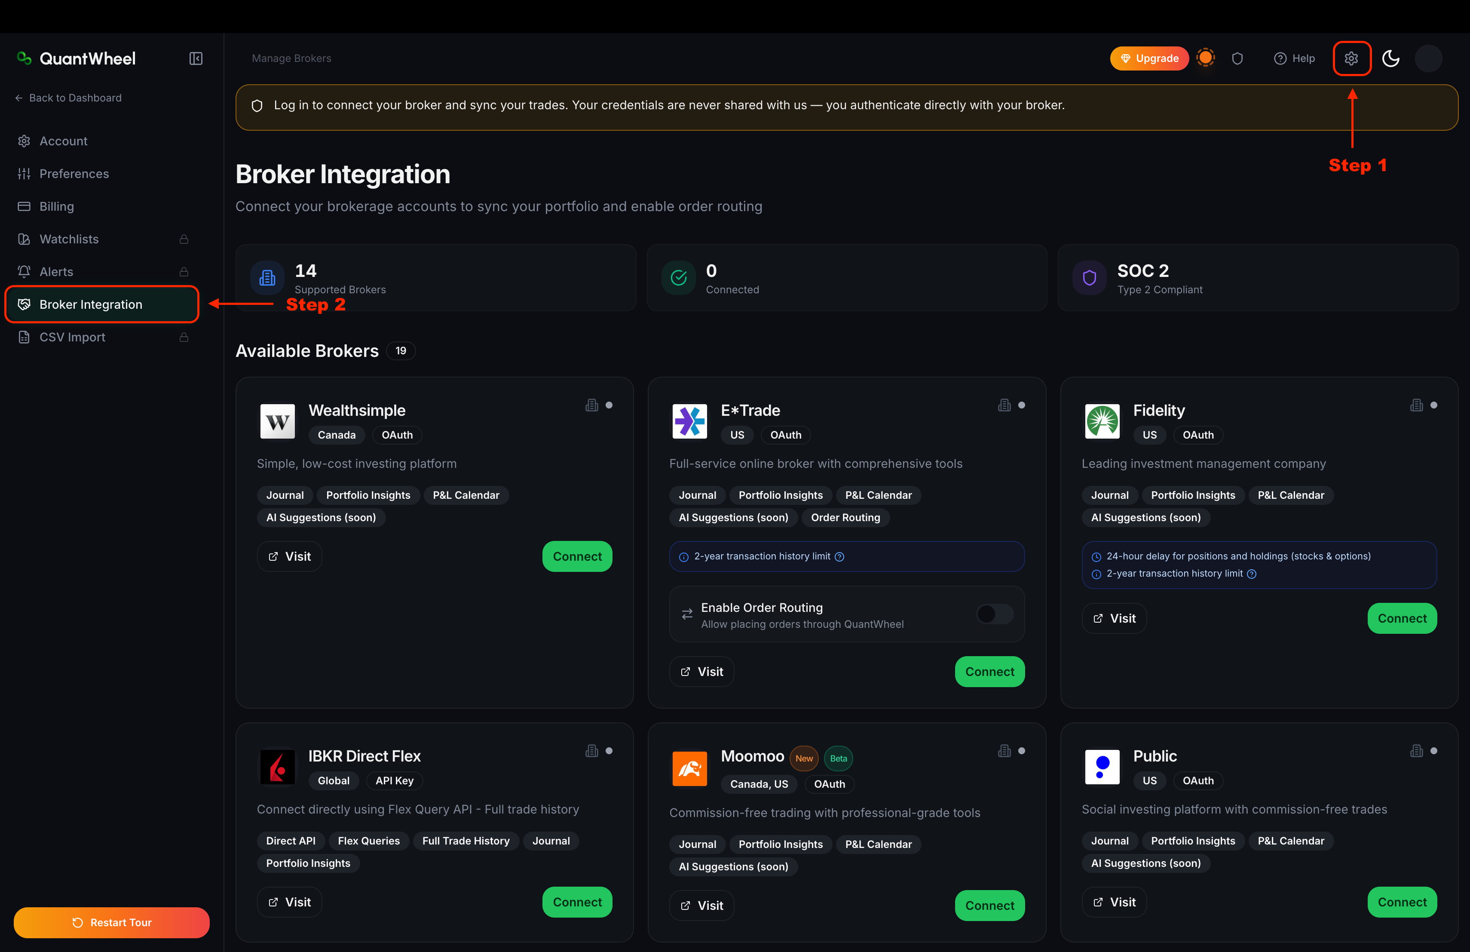The width and height of the screenshot is (1470, 952).
Task: Click building icon on IBKR Direct Flex card
Action: (592, 751)
